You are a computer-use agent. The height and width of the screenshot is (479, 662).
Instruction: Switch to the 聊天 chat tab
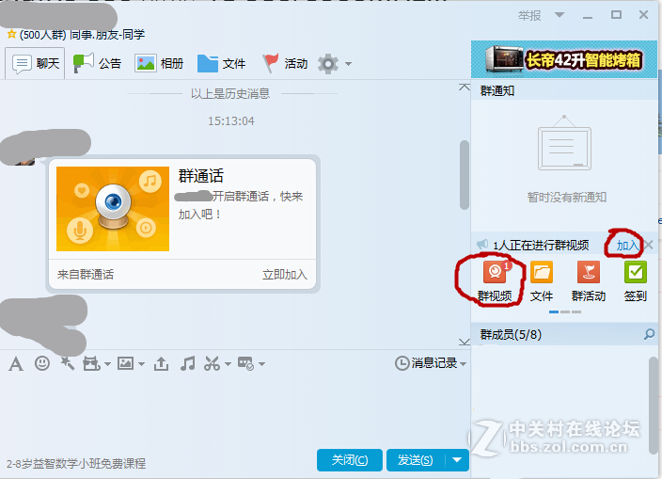[x=36, y=63]
